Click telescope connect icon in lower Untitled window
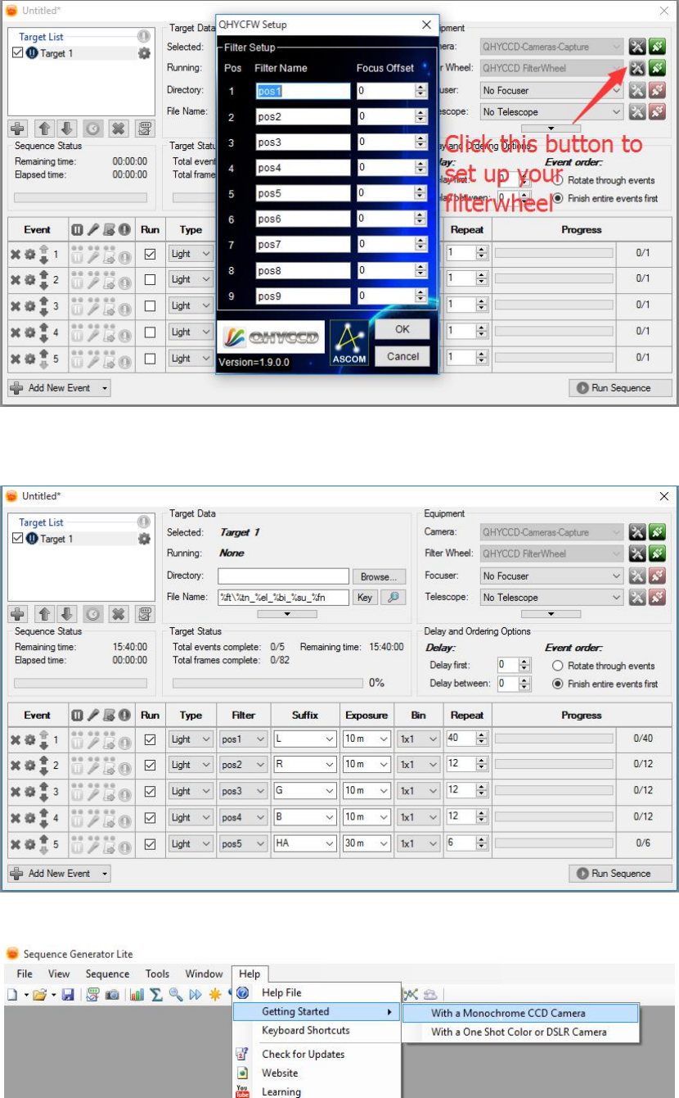The height and width of the screenshot is (1098, 679). point(658,597)
